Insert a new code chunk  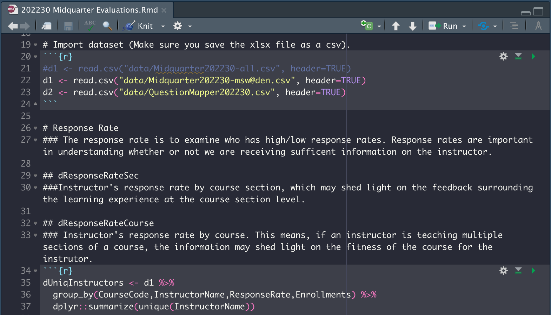pos(367,25)
